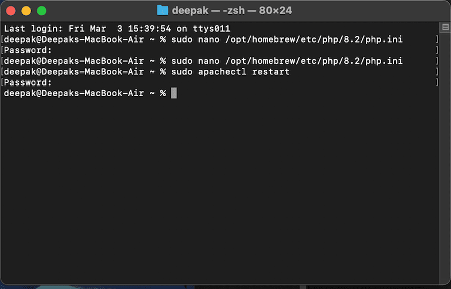The height and width of the screenshot is (289, 451).
Task: Zoom the window using the green button
Action: [x=42, y=11]
